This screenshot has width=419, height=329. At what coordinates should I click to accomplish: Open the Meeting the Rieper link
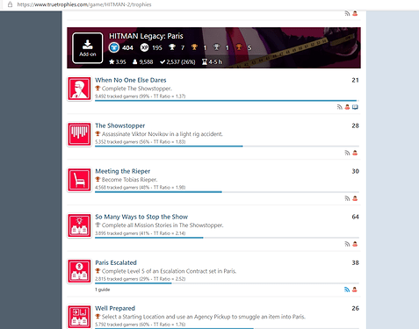[x=123, y=171]
